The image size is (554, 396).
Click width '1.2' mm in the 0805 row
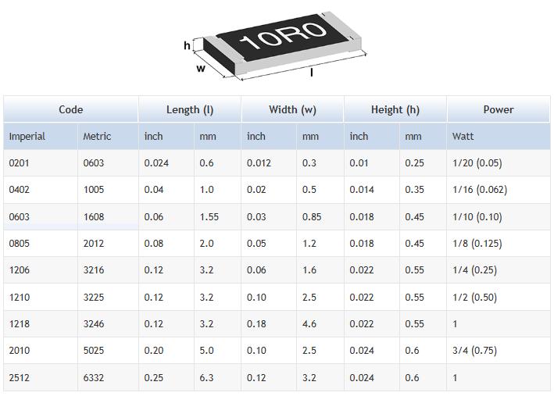coord(309,244)
